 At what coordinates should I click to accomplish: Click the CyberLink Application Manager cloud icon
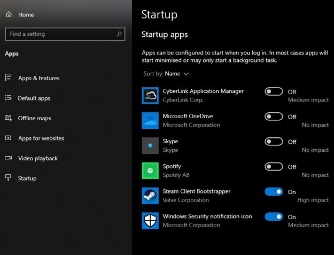pos(150,96)
